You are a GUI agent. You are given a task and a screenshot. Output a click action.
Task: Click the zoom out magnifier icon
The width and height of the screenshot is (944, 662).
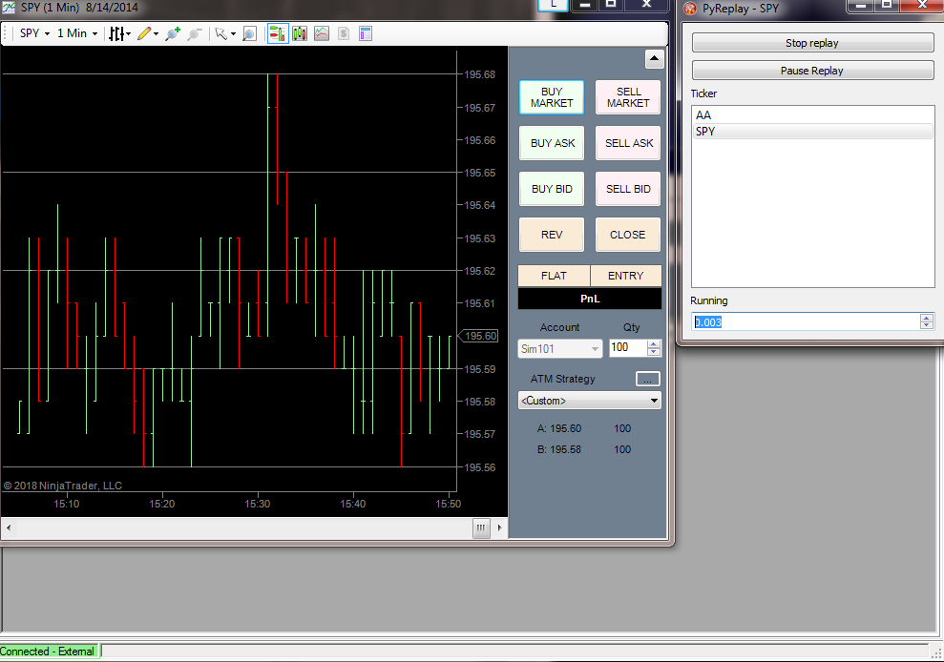click(195, 33)
